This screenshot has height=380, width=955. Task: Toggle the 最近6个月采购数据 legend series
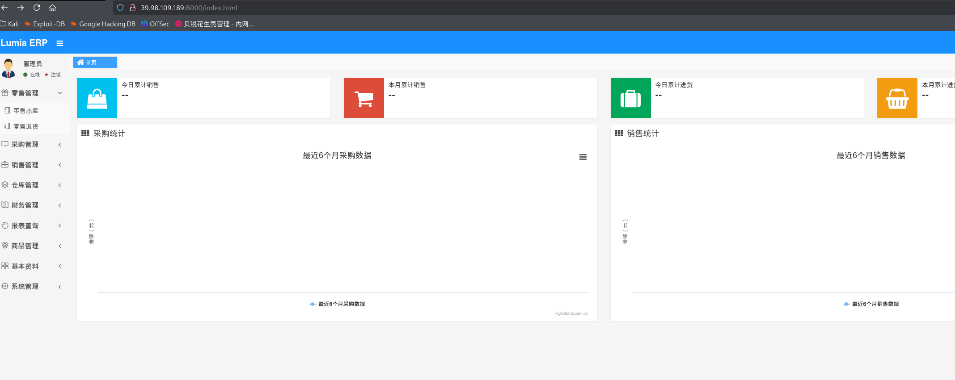(337, 304)
